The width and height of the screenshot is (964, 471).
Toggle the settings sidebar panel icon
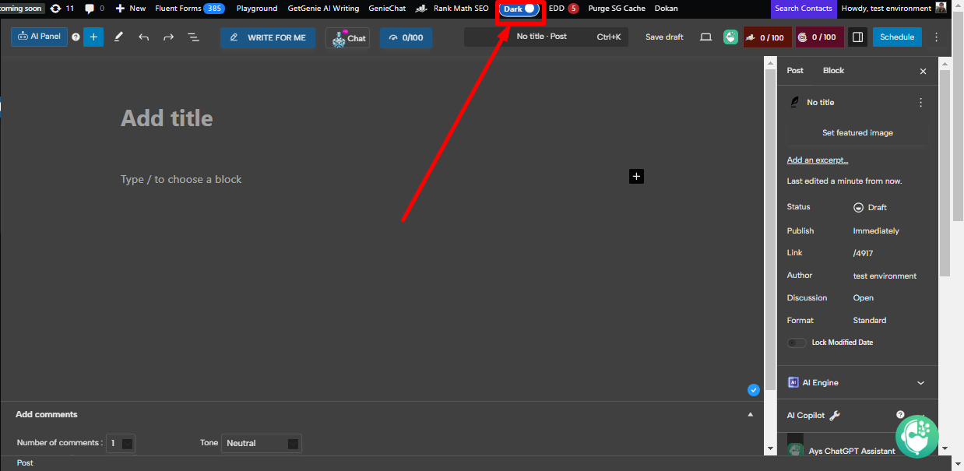tap(857, 37)
